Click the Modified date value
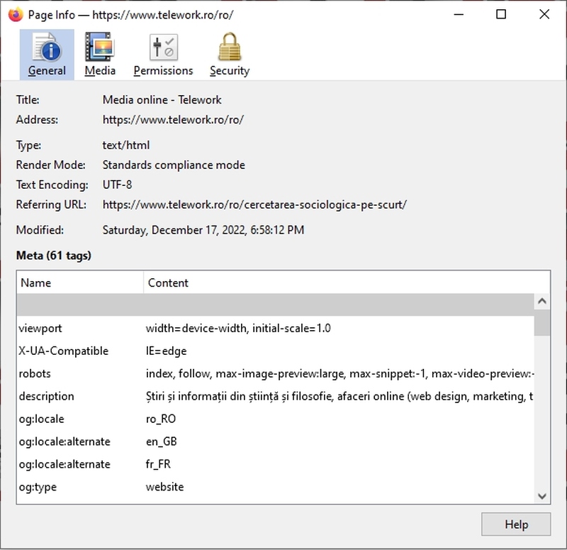Image resolution: width=567 pixels, height=550 pixels. pyautogui.click(x=203, y=230)
